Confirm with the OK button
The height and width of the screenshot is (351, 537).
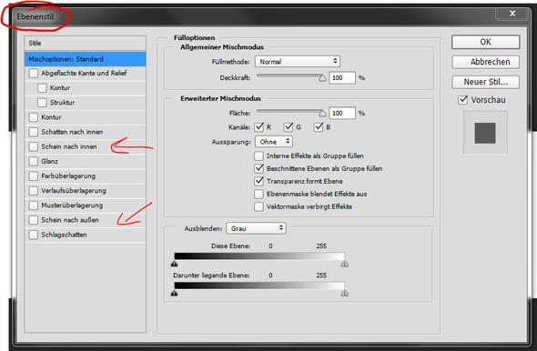[486, 42]
